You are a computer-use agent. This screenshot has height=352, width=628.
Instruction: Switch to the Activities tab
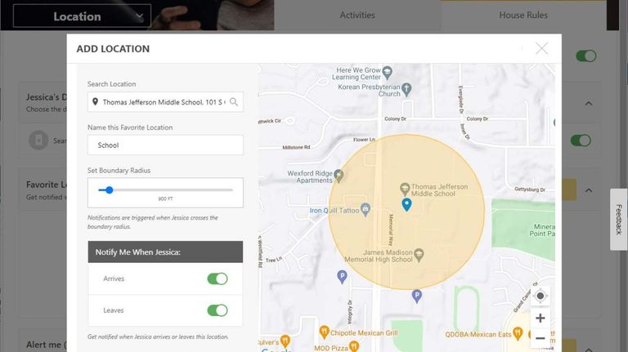coord(357,15)
